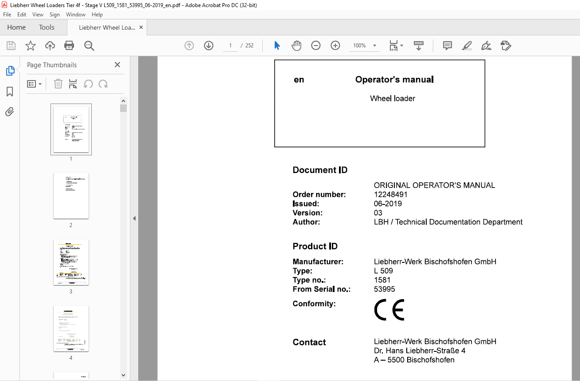Open the File menu

[x=7, y=15]
